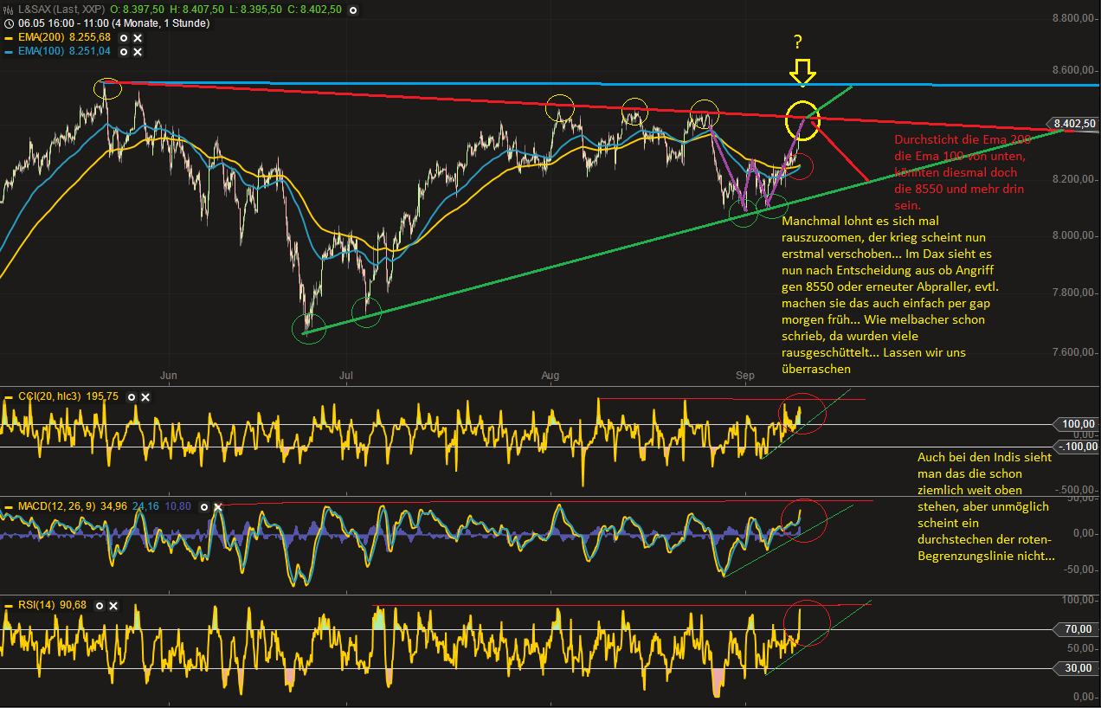This screenshot has height=708, width=1101.
Task: Click the chart-type bars icon beside L&SAX
Action: (9, 10)
